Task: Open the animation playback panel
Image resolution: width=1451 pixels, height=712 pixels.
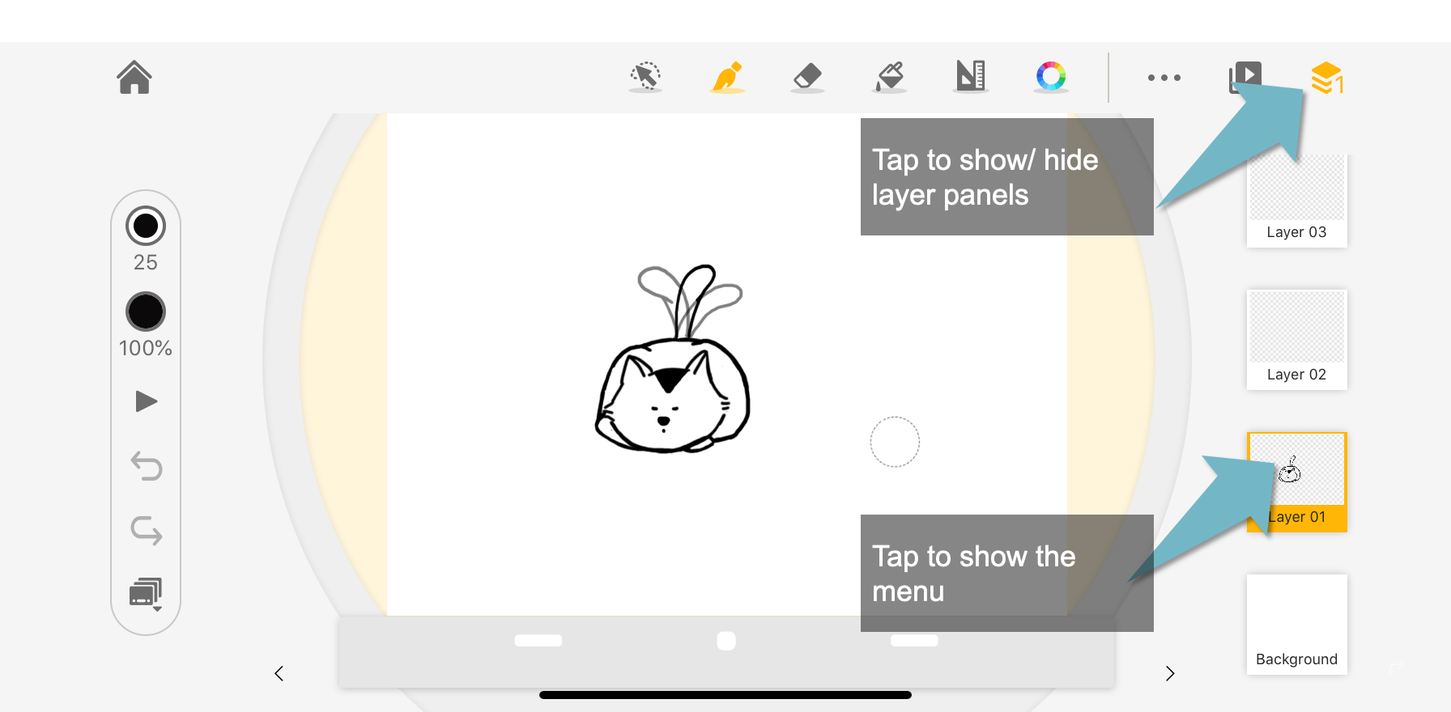Action: click(x=1245, y=78)
